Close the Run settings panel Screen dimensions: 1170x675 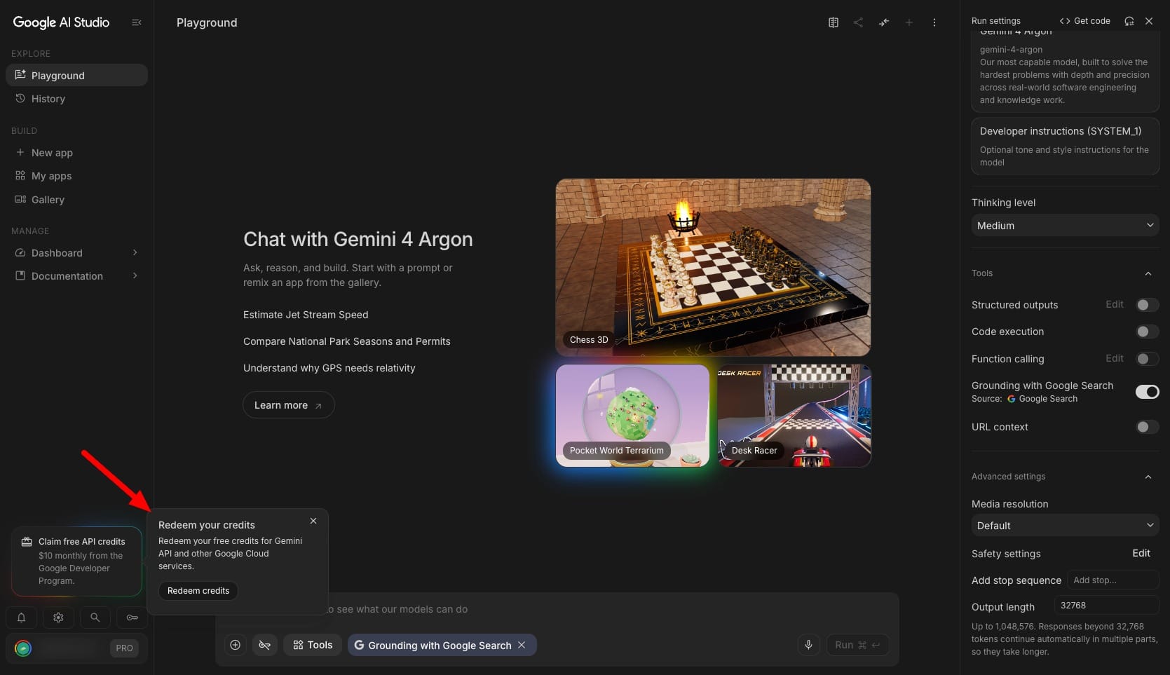pos(1149,21)
